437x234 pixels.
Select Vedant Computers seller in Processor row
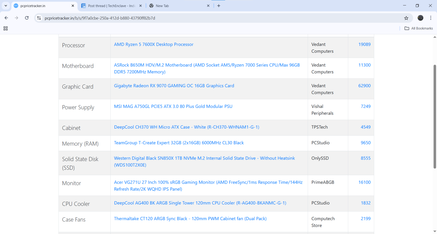point(322,48)
